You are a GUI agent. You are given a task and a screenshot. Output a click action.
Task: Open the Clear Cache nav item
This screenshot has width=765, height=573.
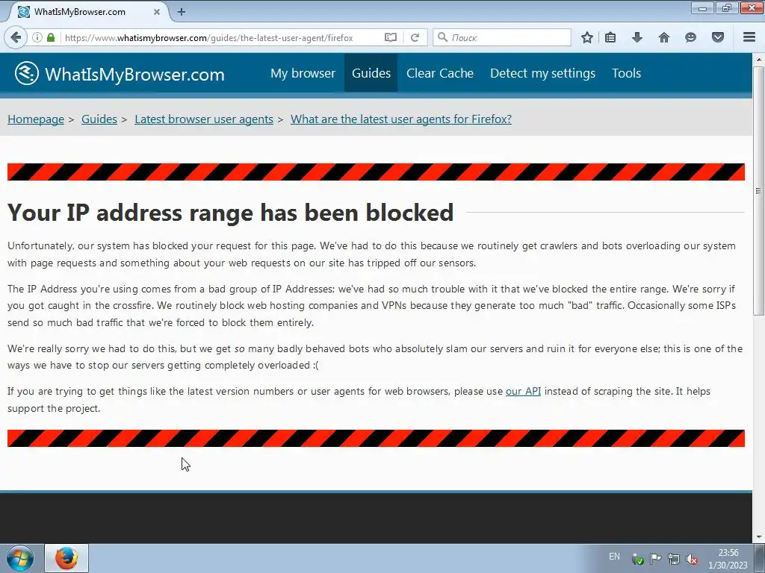[x=439, y=73]
